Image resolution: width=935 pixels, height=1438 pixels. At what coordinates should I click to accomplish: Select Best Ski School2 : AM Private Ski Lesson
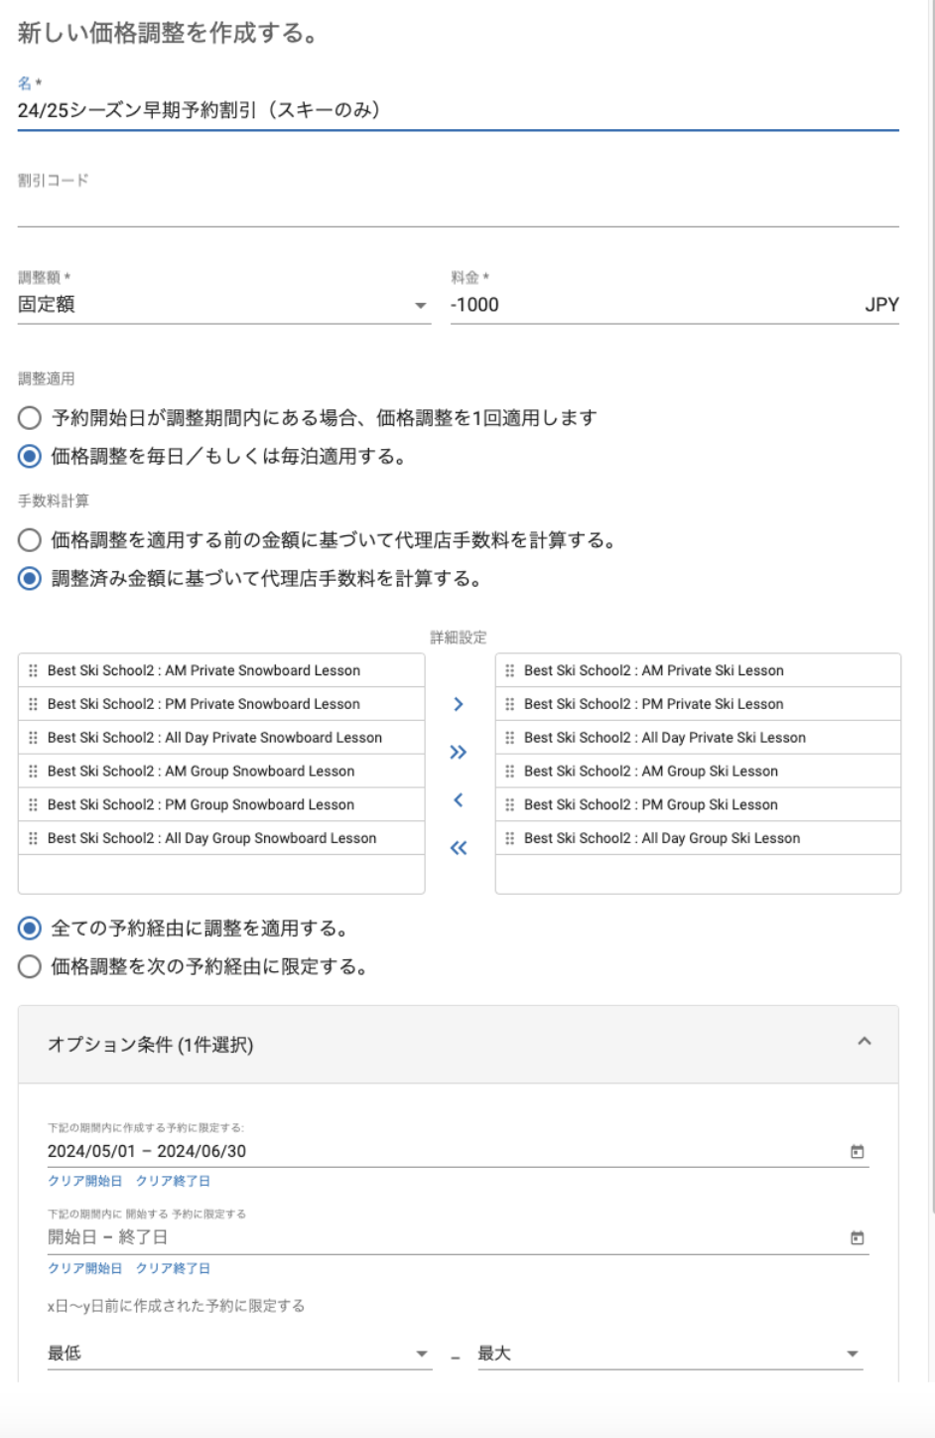click(x=698, y=670)
